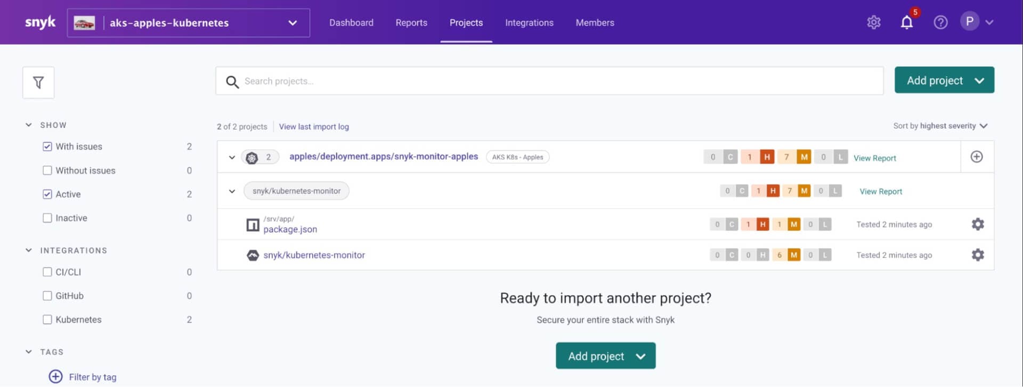This screenshot has height=387, width=1023.
Task: Open the package.json project link
Action: 290,229
